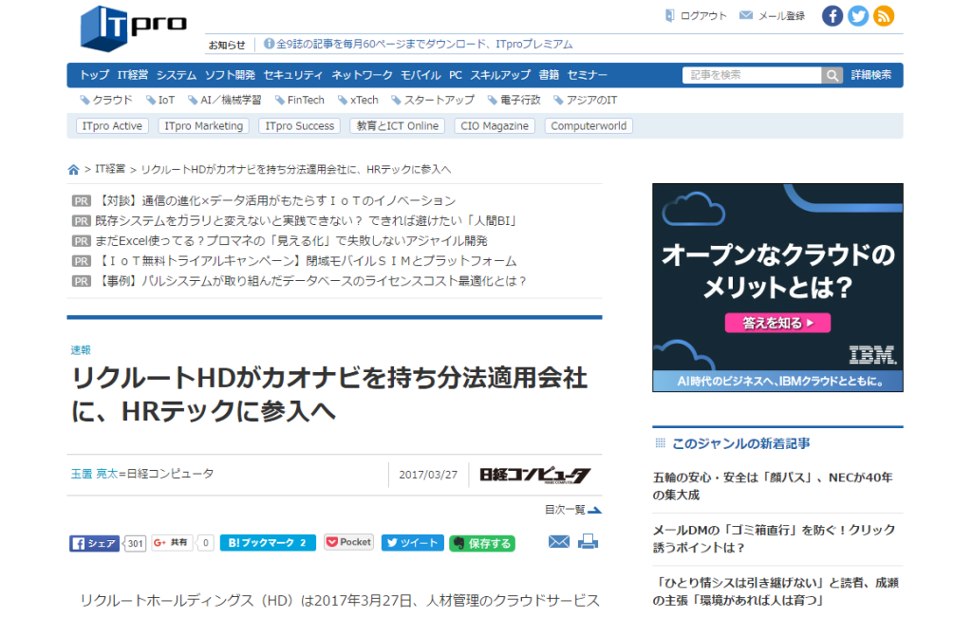
Task: Open the クラウド tag
Action: tap(106, 100)
